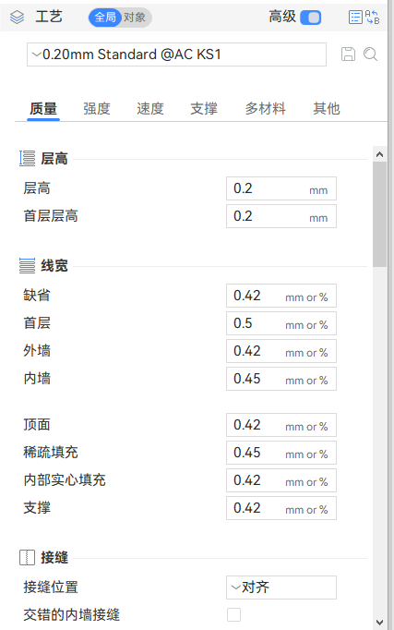Click the search settings magnifier icon
The width and height of the screenshot is (394, 630).
point(370,55)
